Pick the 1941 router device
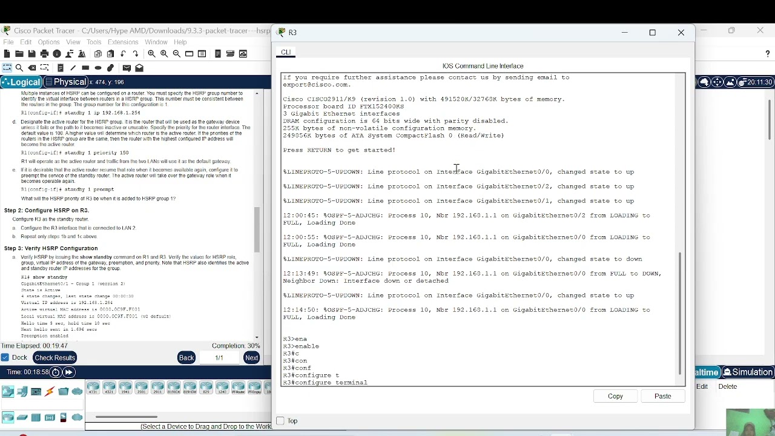The width and height of the screenshot is (775, 436). [125, 388]
